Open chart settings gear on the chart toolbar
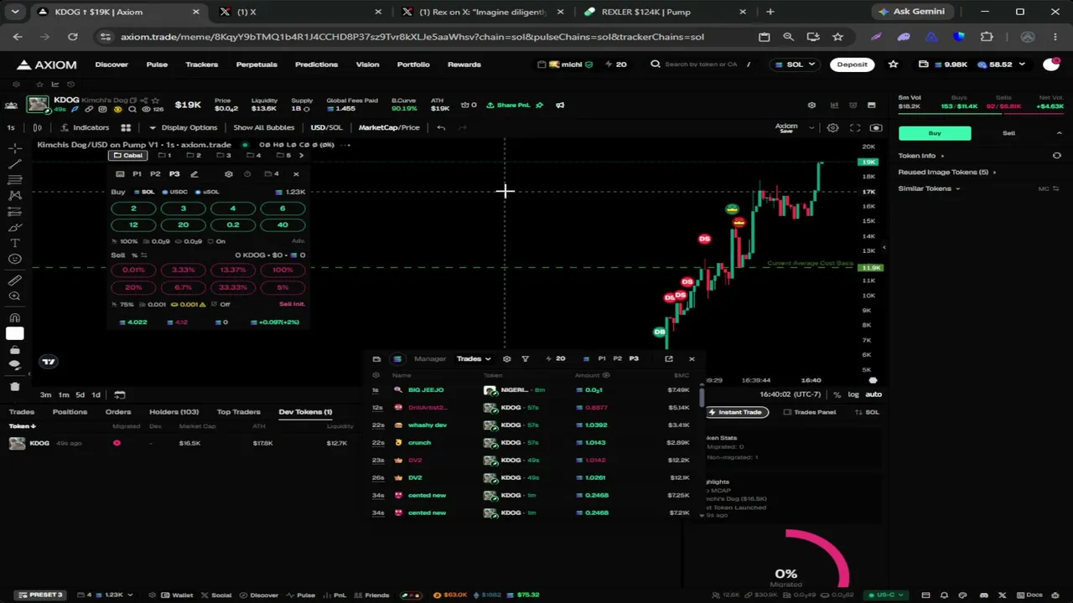 pos(832,127)
